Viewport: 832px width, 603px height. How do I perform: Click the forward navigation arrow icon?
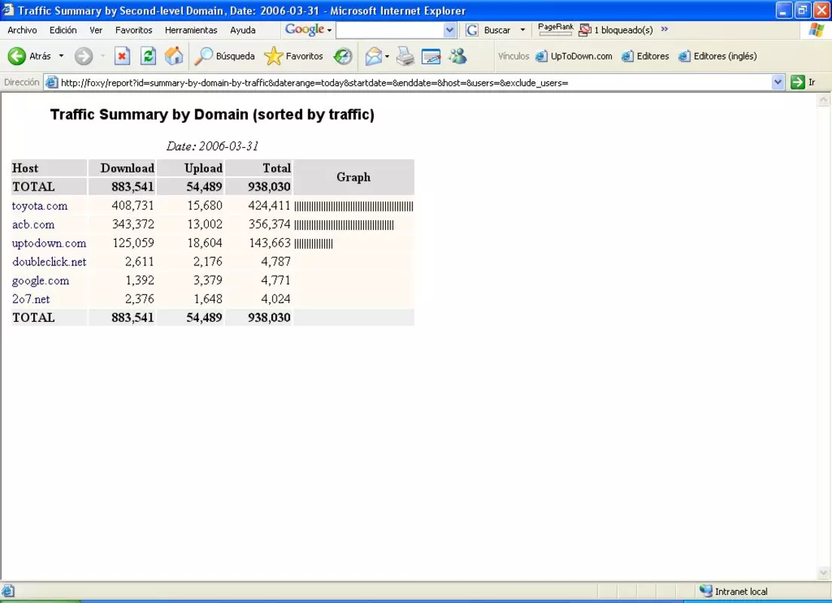tap(84, 56)
